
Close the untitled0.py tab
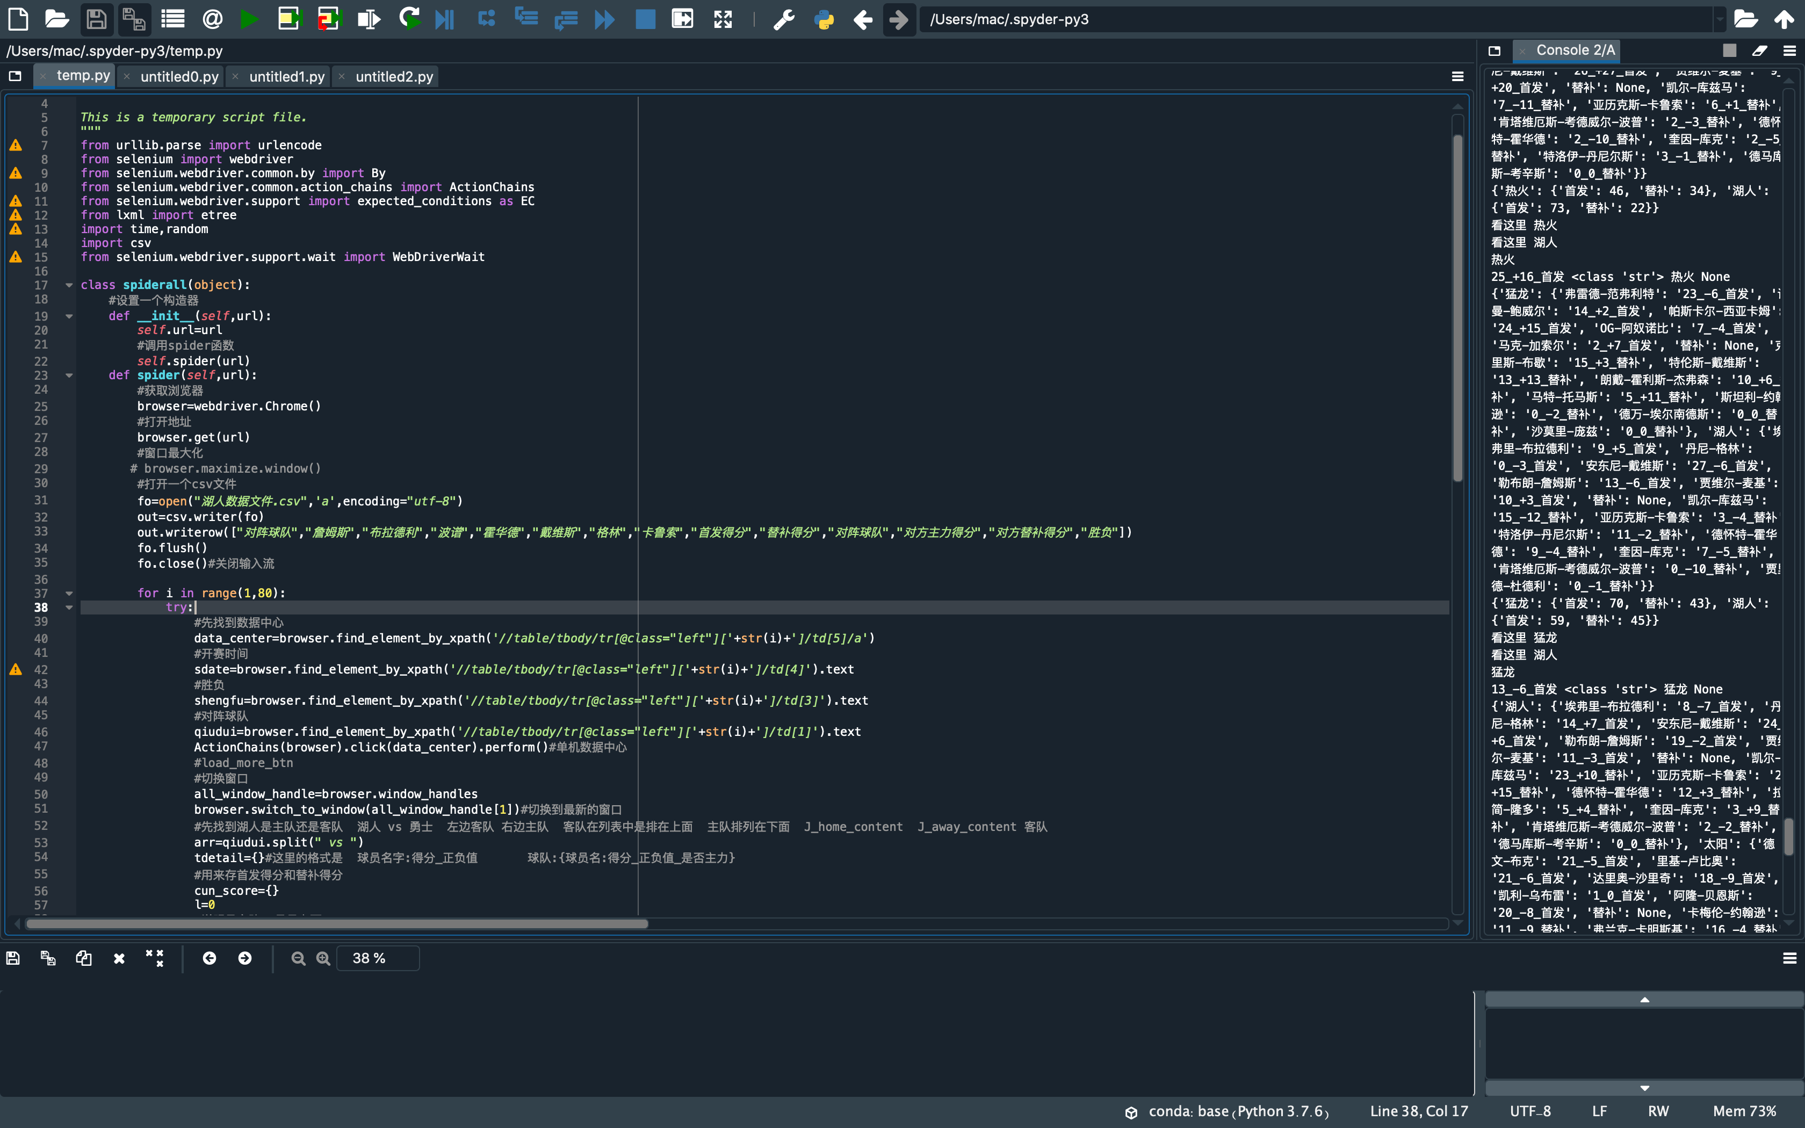click(x=127, y=77)
